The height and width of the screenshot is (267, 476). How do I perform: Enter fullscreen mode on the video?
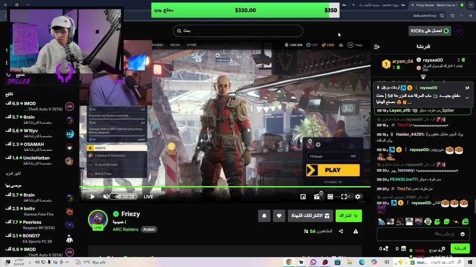click(x=344, y=197)
